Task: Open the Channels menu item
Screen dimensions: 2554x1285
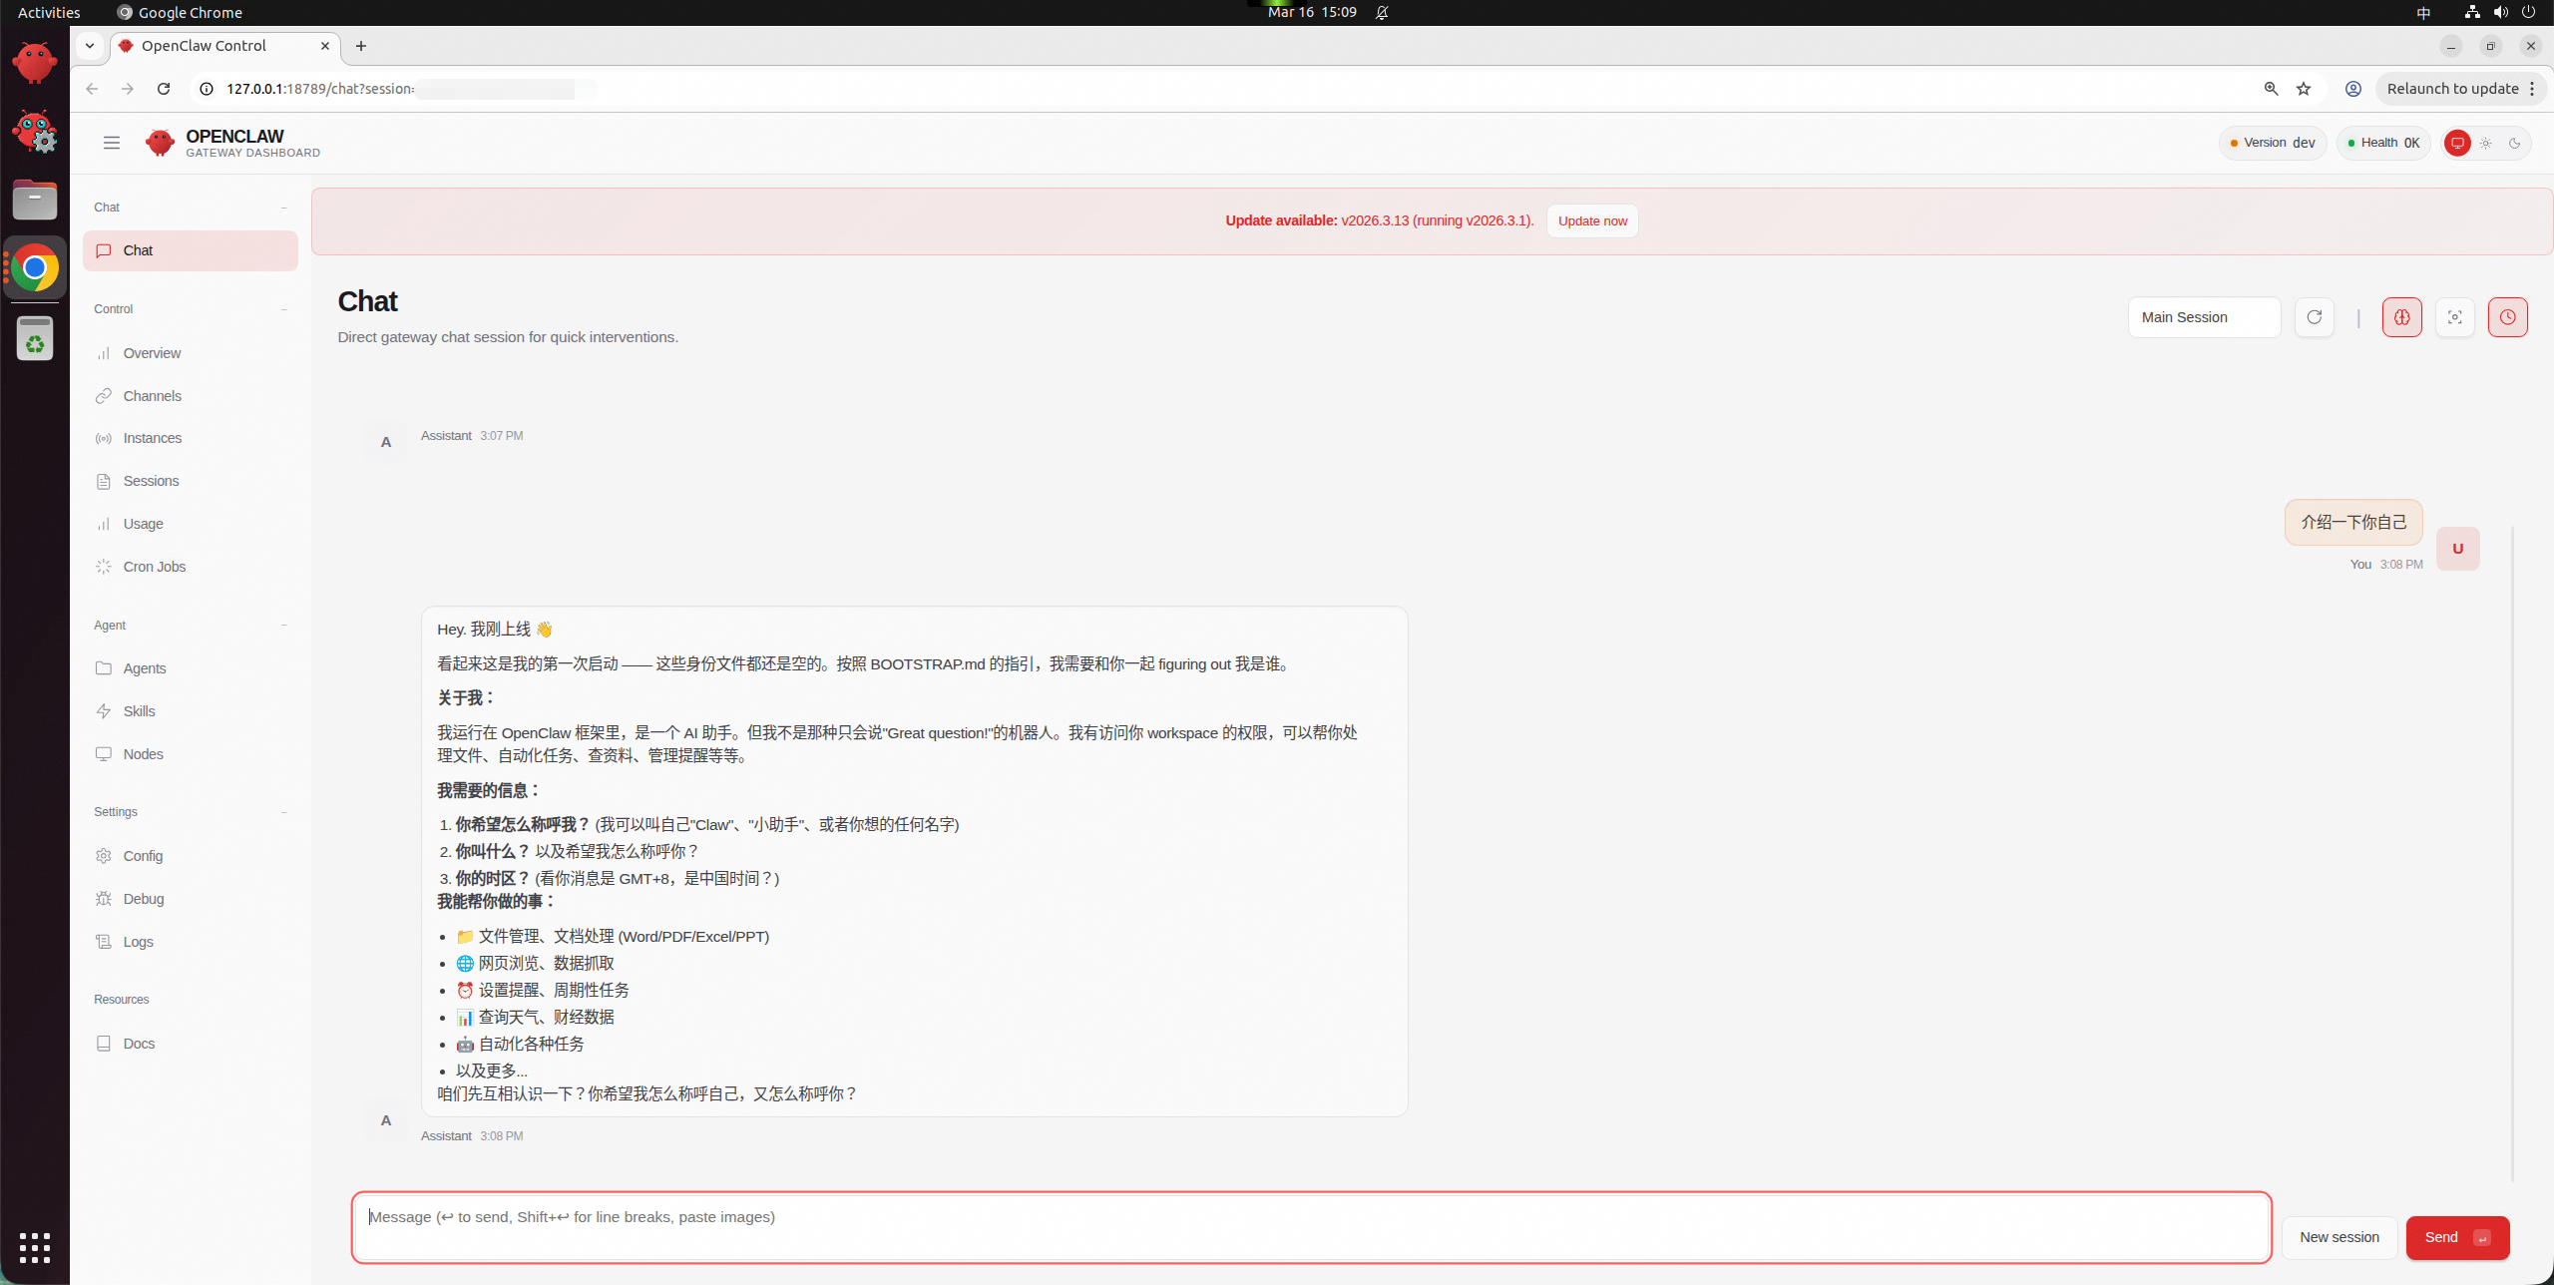Action: (x=152, y=396)
